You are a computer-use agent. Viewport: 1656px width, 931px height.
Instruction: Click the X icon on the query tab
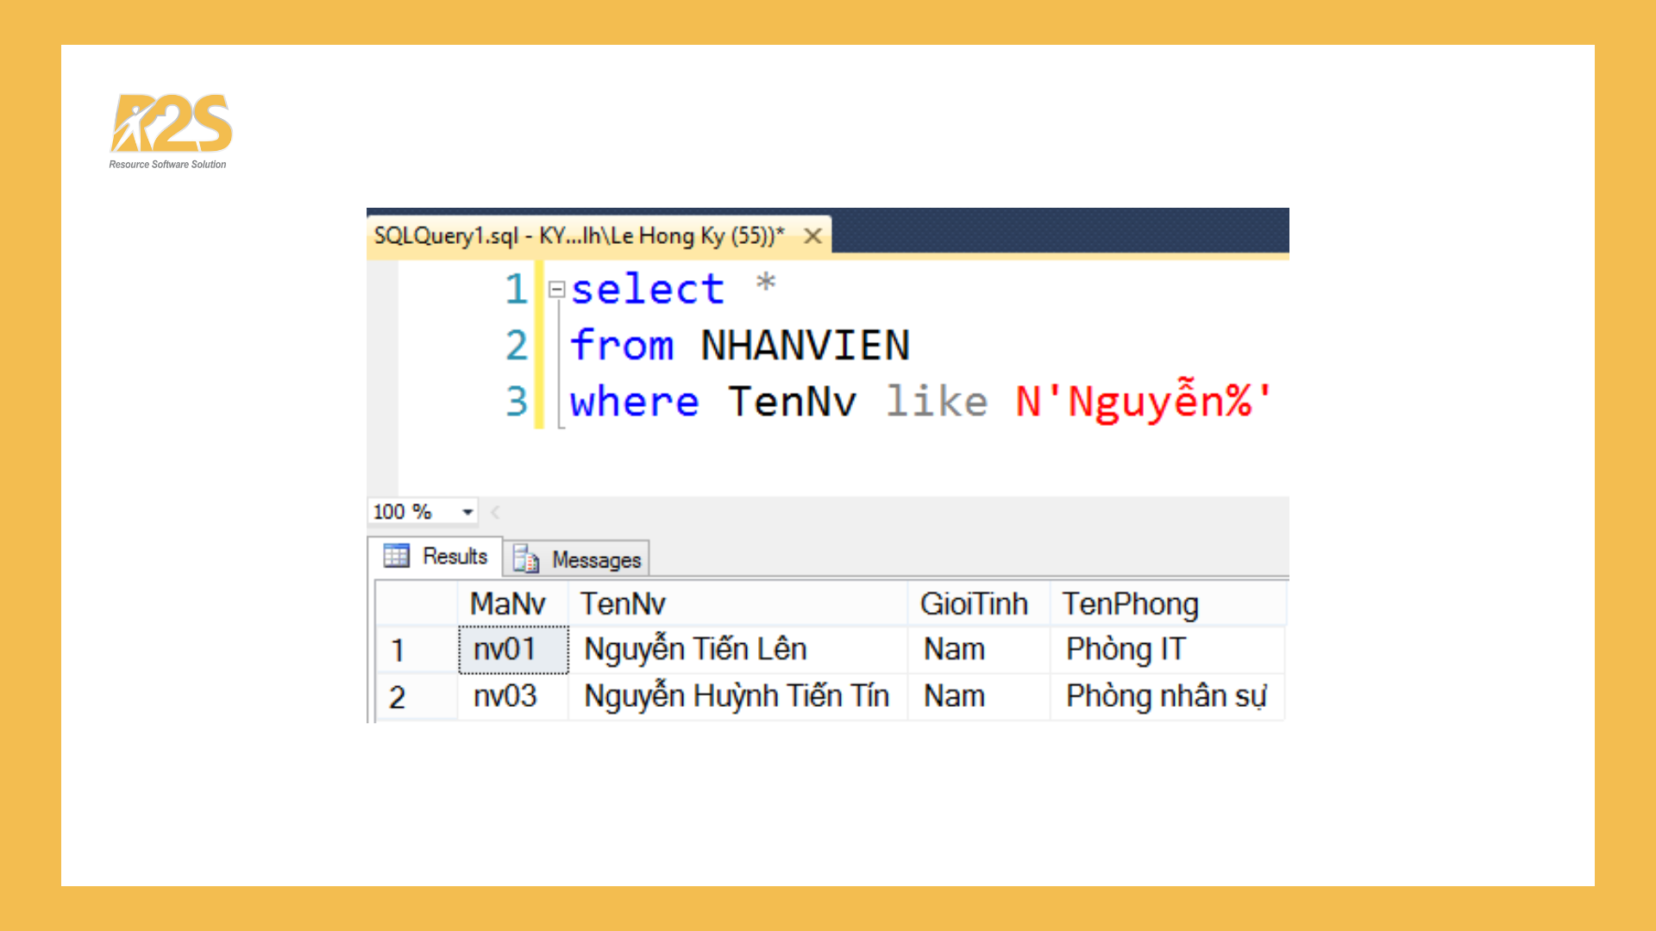click(812, 236)
